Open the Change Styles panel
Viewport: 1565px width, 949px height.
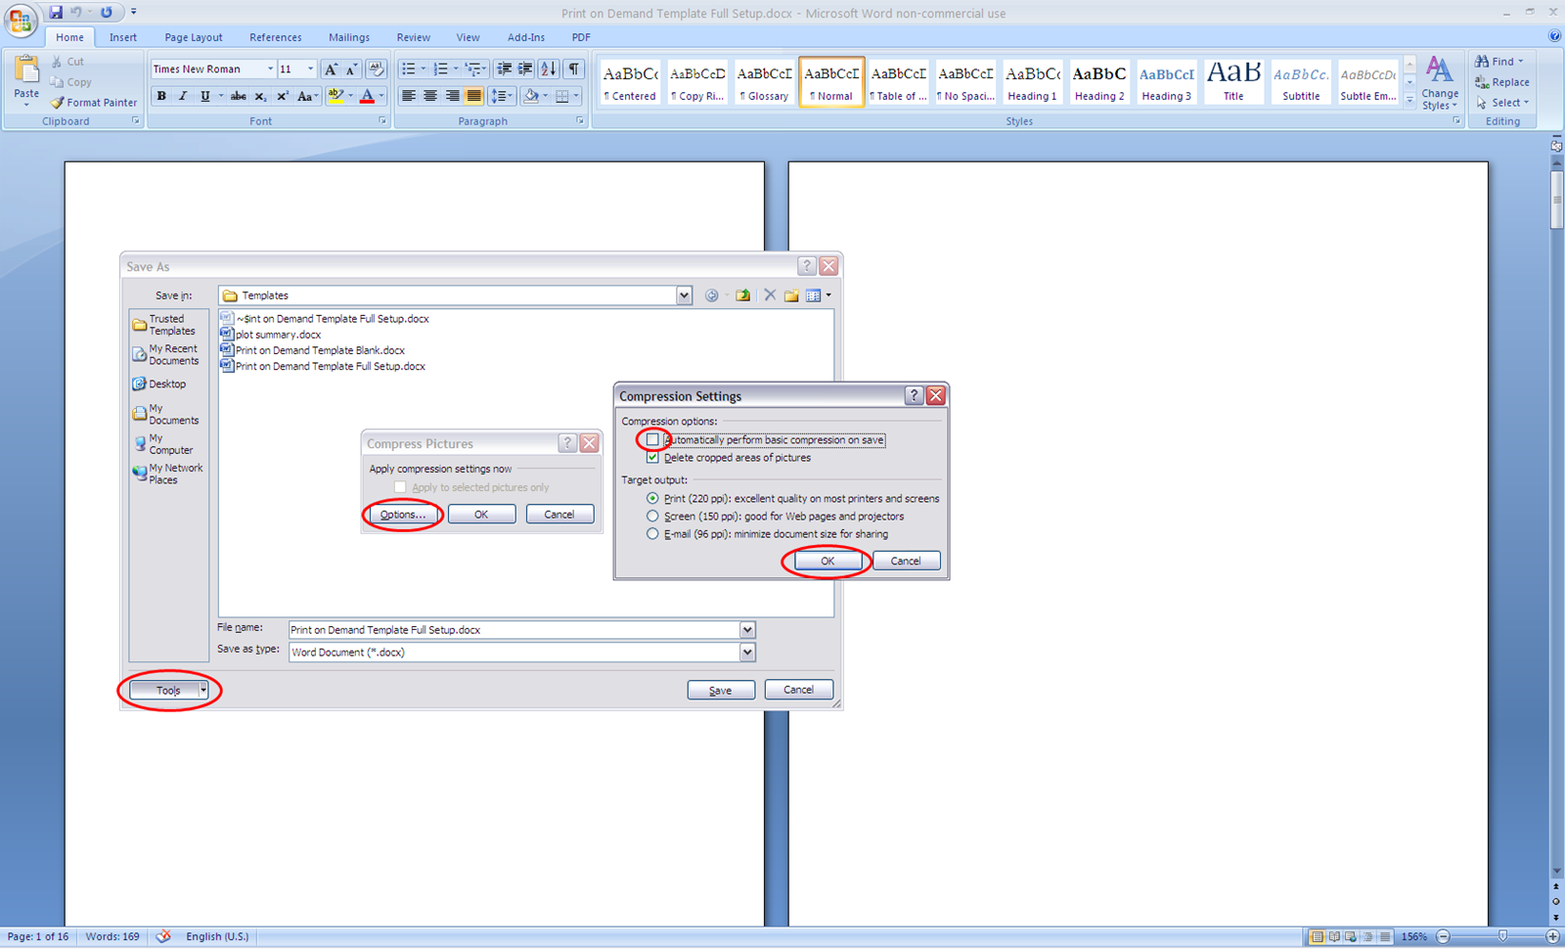[1440, 82]
